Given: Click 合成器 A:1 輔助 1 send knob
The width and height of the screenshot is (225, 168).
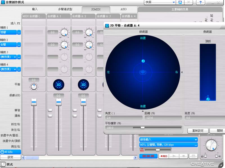Looking at the screenshot, I should (64, 32).
